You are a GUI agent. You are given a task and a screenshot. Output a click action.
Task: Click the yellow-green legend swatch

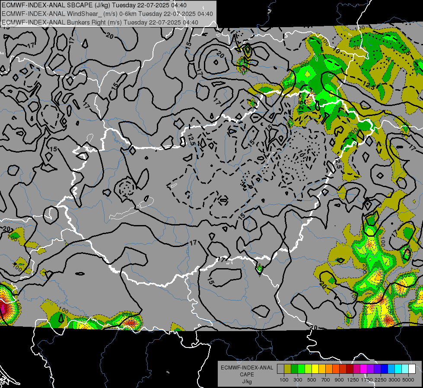click(x=308, y=369)
